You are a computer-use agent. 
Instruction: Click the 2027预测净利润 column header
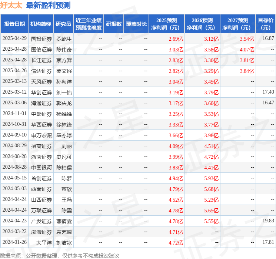(x=238, y=24)
